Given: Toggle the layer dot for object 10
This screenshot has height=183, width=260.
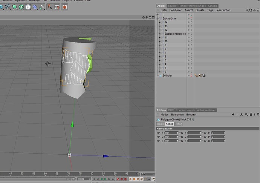Looking at the screenshot, I should click(188, 41).
